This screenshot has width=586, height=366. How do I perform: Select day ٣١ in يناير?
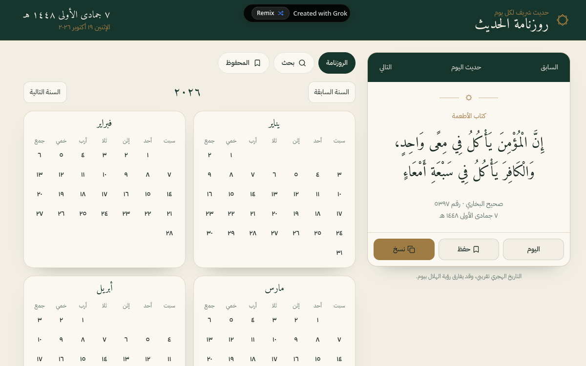click(339, 253)
